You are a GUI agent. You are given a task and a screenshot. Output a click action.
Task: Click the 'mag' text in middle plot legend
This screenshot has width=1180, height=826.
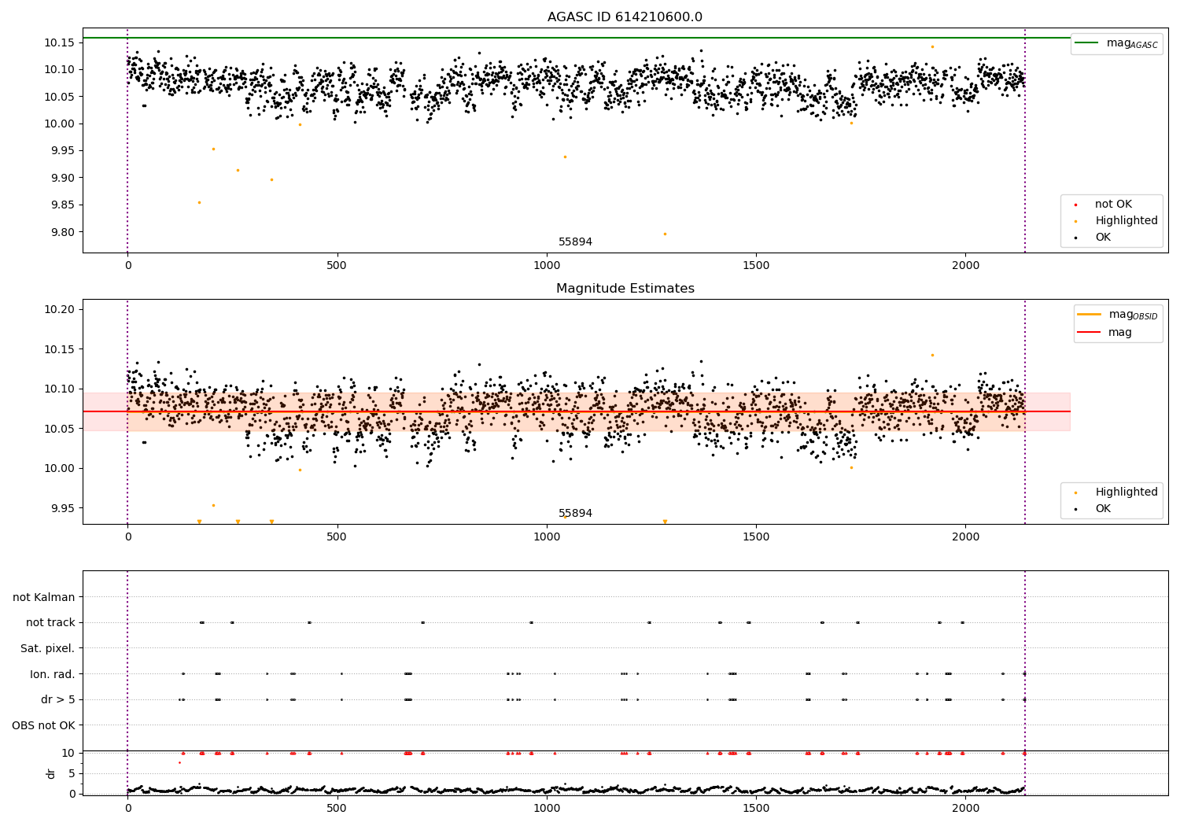(x=1120, y=333)
